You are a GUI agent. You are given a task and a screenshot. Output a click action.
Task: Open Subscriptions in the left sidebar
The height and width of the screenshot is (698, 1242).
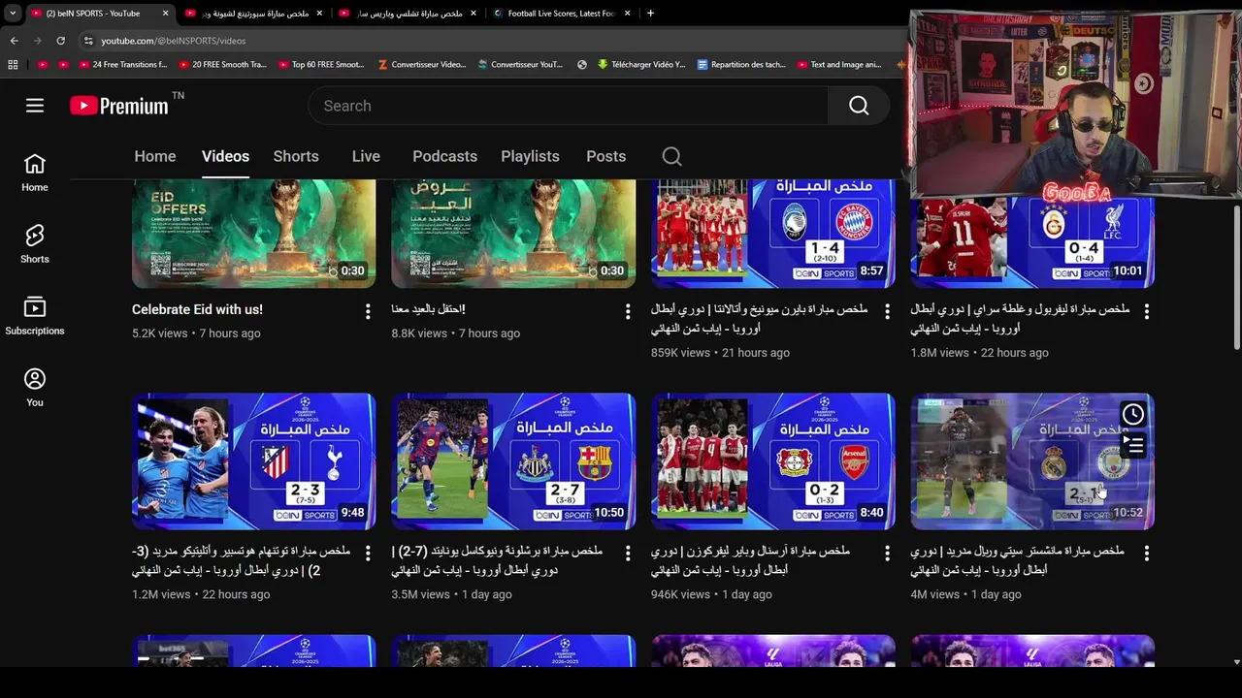point(35,316)
